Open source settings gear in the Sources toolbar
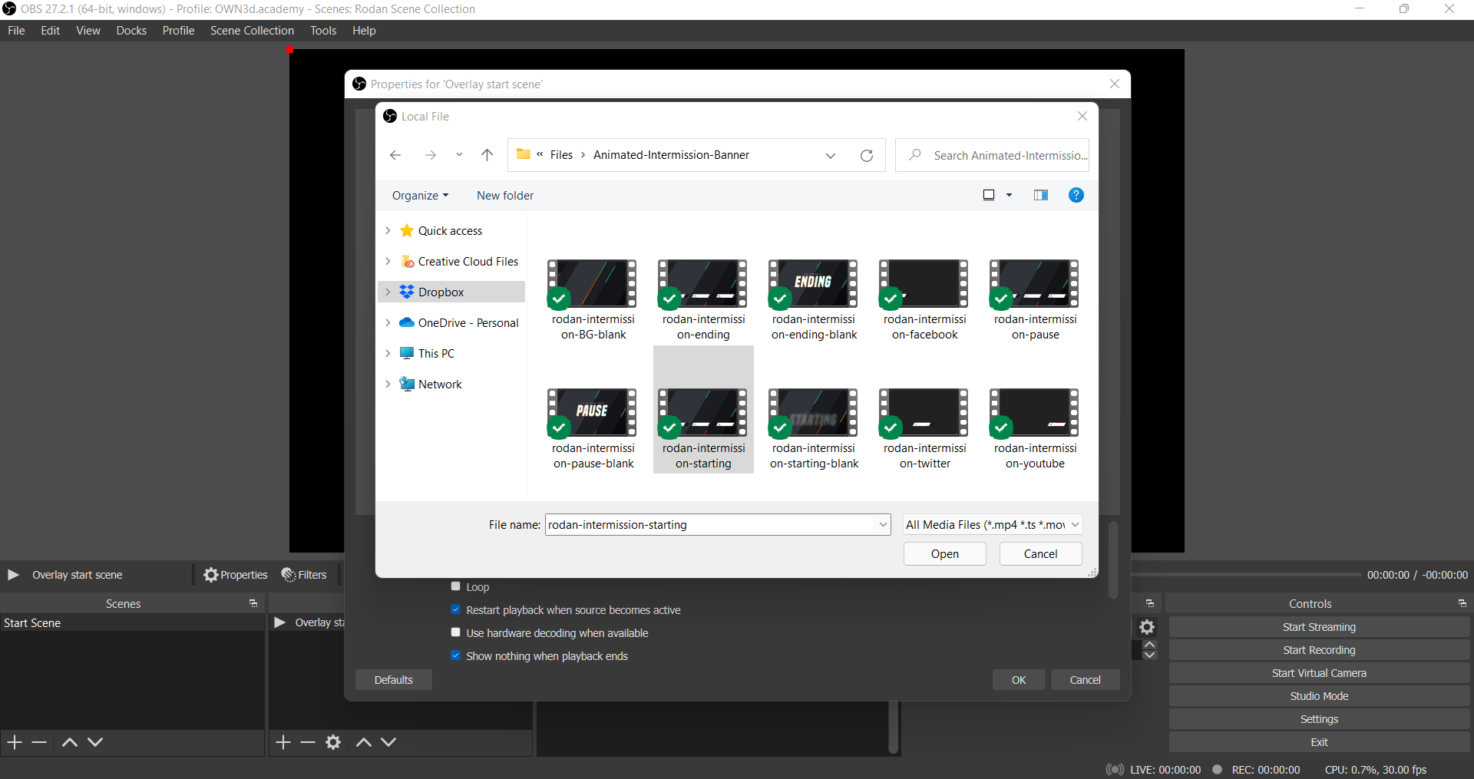Viewport: 1474px width, 779px height. pos(333,742)
